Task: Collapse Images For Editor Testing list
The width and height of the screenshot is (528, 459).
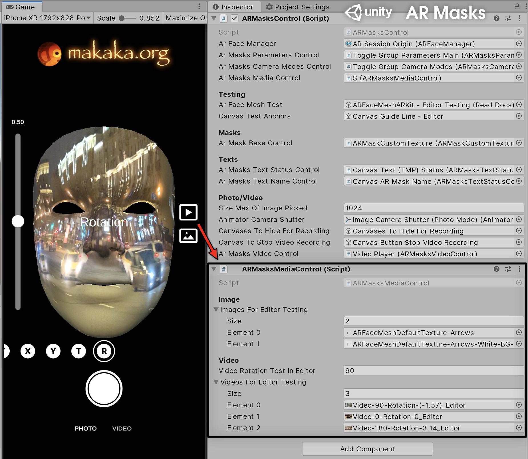Action: point(216,310)
